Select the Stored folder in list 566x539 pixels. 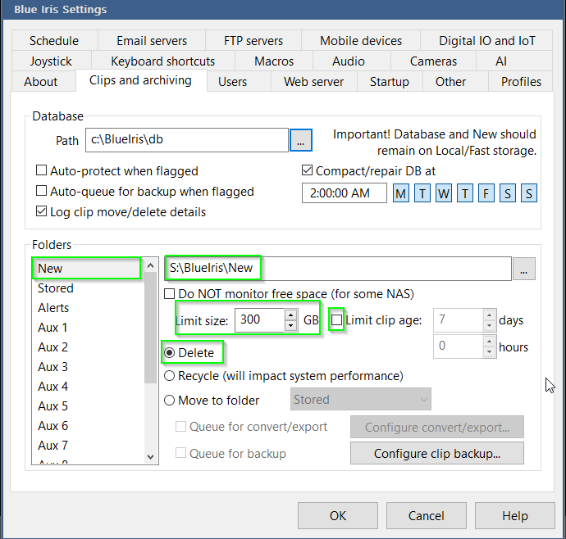(87, 288)
